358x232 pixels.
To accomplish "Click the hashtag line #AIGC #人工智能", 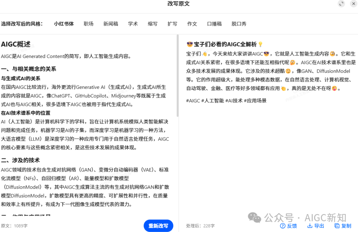I will pyautogui.click(x=226, y=101).
